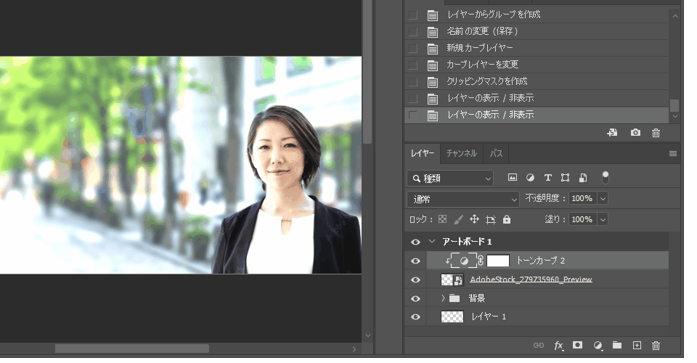
Task: Open the 不透明度 slider dropdown arrow
Action: (x=603, y=198)
